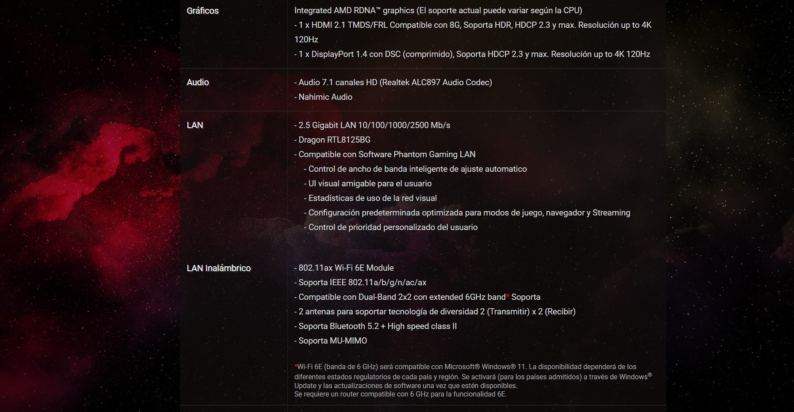Click the Integrated AMD RDNA graphics line
794x412 pixels.
438,10
